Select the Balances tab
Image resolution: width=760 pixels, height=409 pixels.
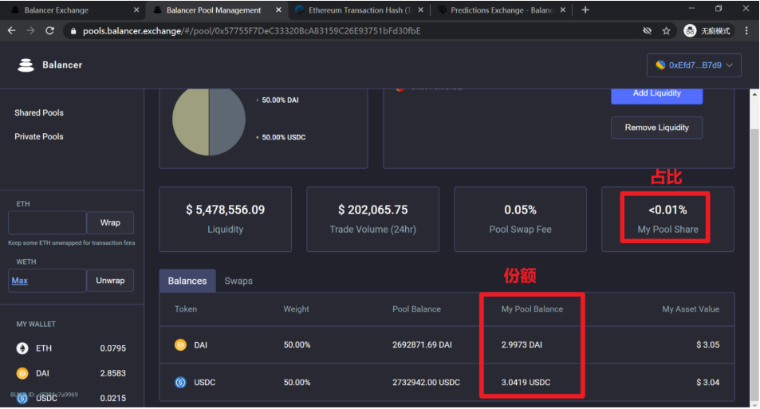tap(187, 281)
